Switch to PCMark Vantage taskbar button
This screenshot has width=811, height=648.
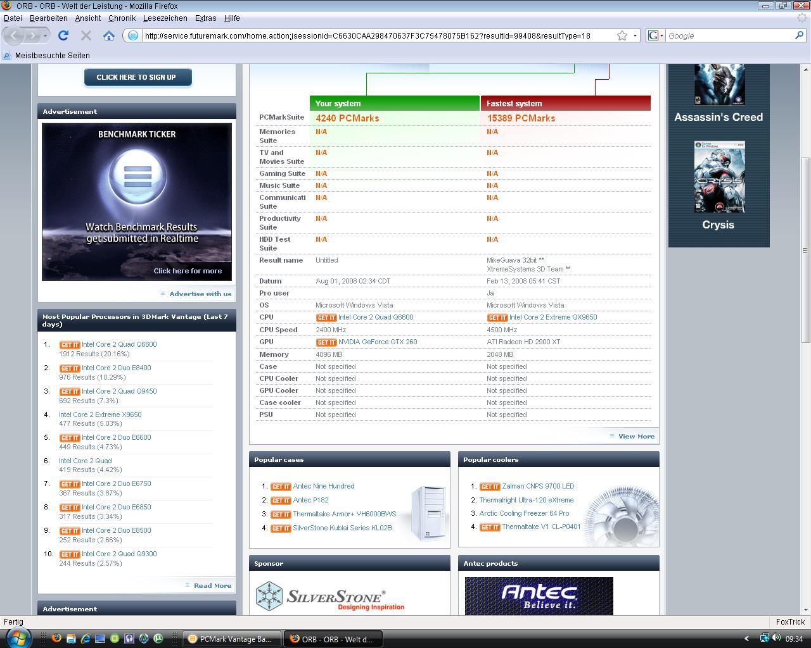tap(233, 639)
